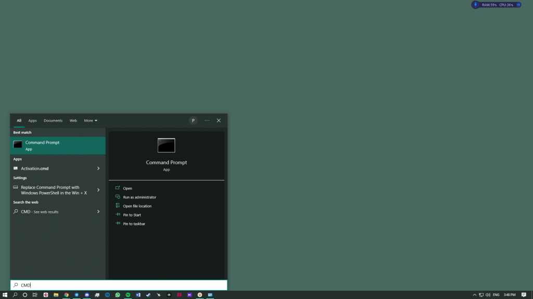Switch to the Apps tab

pos(32,120)
